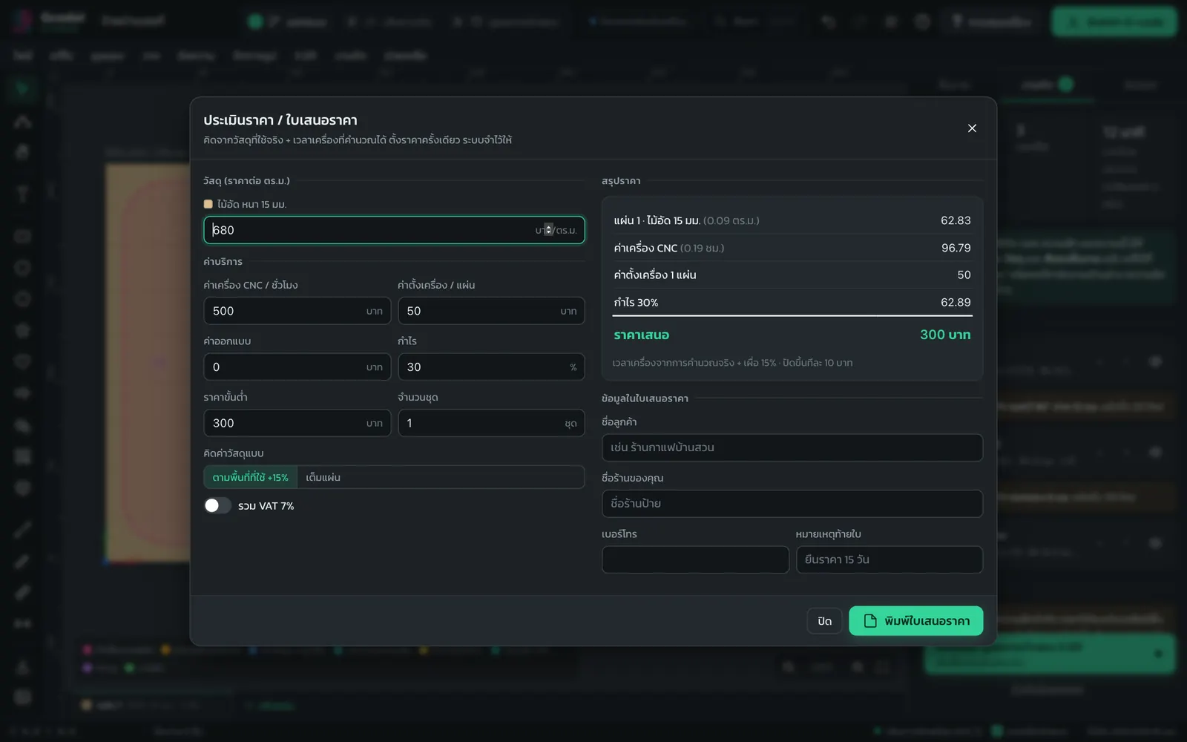Screen dimensions: 1187x742
Task: Click the แผ่น 1 · ไม้อัด 15 มม. summary row
Action: pyautogui.click(x=792, y=220)
